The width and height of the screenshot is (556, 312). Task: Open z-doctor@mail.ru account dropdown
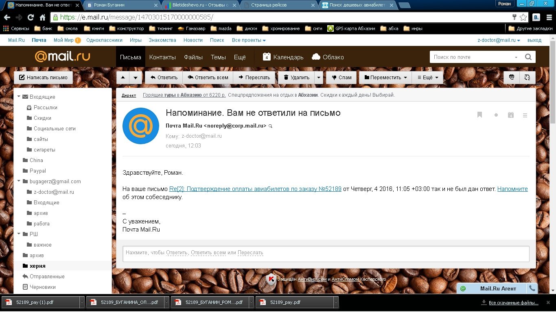point(499,40)
